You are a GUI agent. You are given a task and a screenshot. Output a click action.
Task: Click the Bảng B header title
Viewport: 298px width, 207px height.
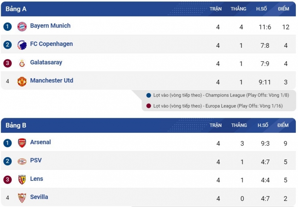pos(16,125)
